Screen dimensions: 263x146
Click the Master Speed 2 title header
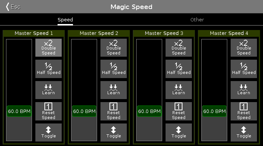99,33
